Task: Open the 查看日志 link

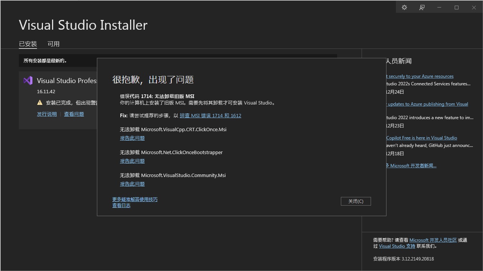Action: click(121, 205)
